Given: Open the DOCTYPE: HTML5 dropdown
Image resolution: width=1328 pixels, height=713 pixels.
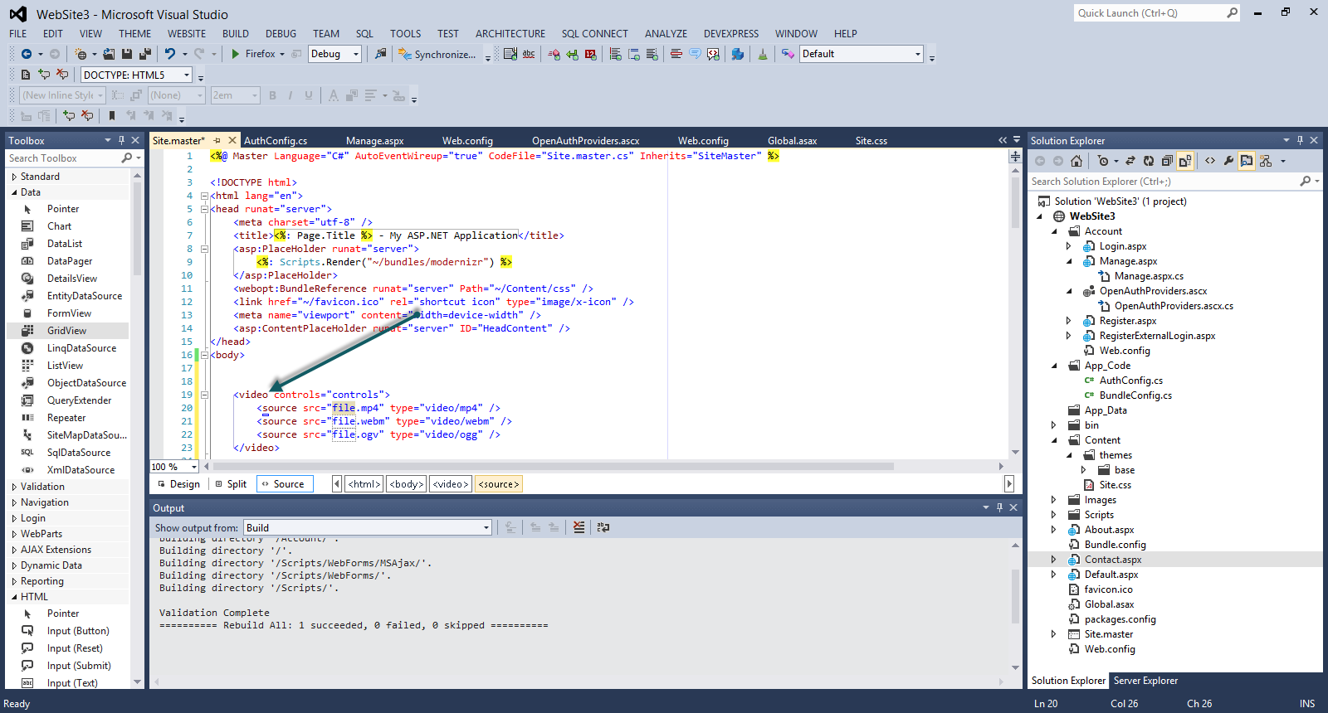Looking at the screenshot, I should [187, 75].
